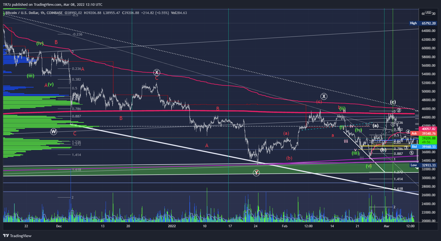Viewport: 441px width, 241px height.
Task: Click the green (iv) label near red B
Action: tap(40, 43)
